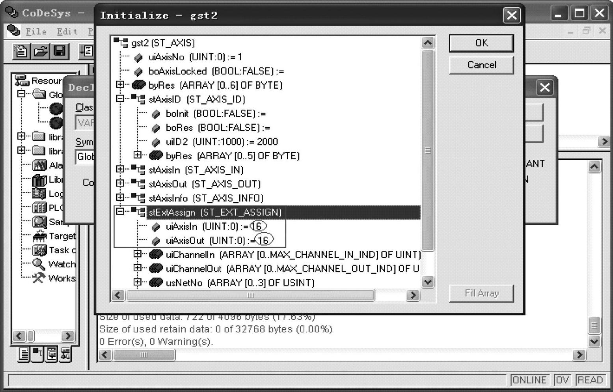Viewport: 613px width, 392px height.
Task: Select the gst2 (ST_AXIS) root row
Action: click(163, 43)
